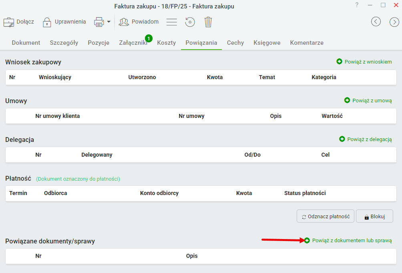The image size is (402, 273).
Task: Click the Powiąż z delegacją link
Action: coord(365,139)
